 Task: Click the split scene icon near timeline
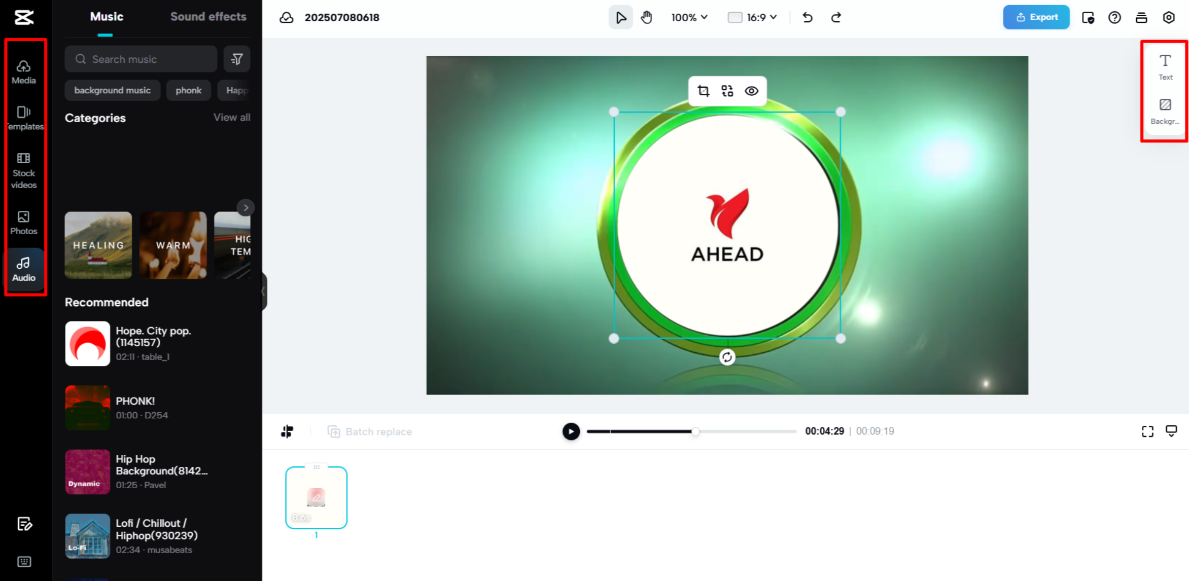click(x=287, y=431)
